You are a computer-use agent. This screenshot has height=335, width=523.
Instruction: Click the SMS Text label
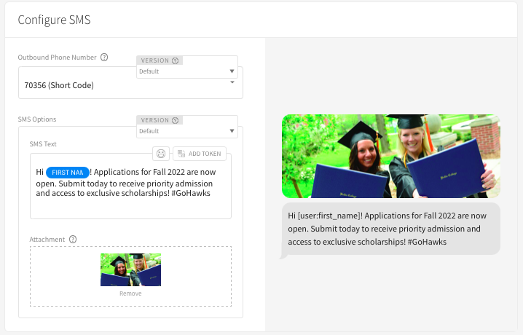(x=43, y=144)
